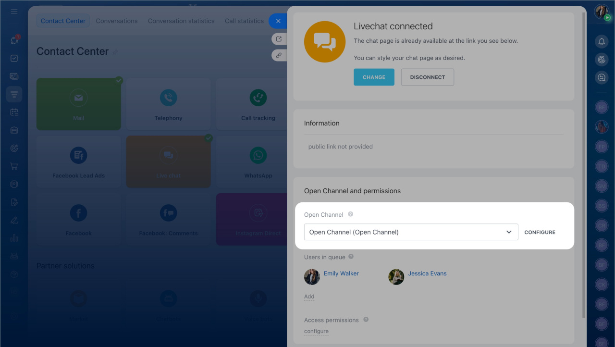Viewport: 615px width, 347px height.
Task: Open Emily Walker's profile link
Action: click(341, 273)
